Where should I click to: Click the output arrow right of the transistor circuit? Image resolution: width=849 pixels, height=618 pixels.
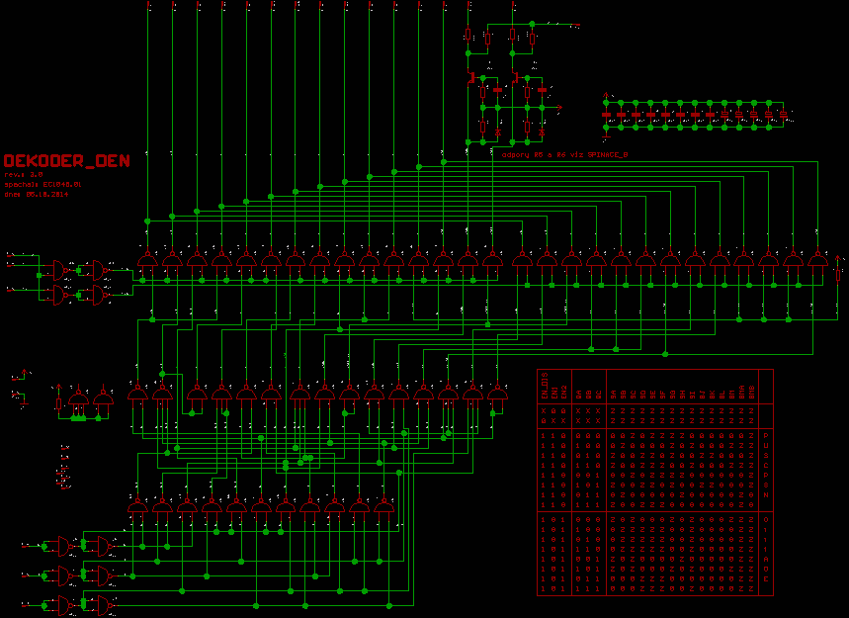(559, 107)
